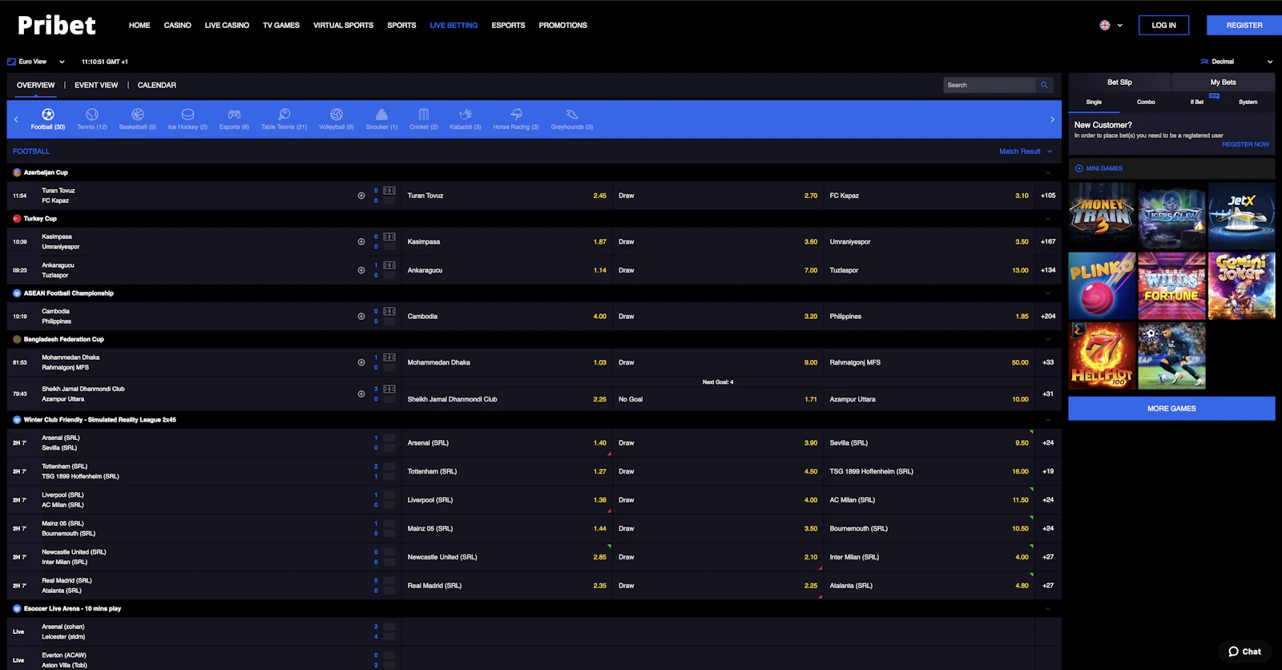Click the search magnifier icon
This screenshot has width=1282, height=670.
click(1044, 85)
